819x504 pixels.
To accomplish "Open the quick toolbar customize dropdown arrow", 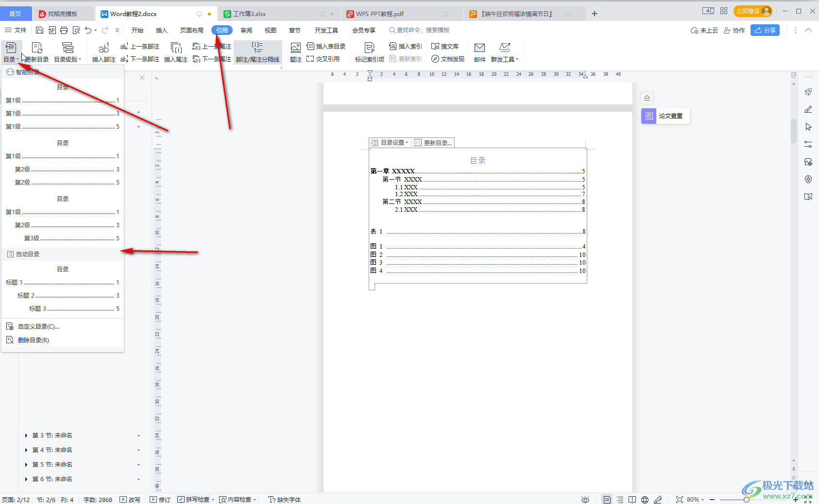I will tap(117, 30).
